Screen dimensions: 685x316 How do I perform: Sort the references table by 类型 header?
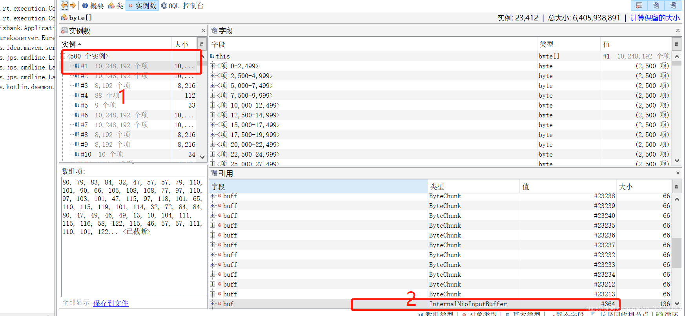[474, 186]
